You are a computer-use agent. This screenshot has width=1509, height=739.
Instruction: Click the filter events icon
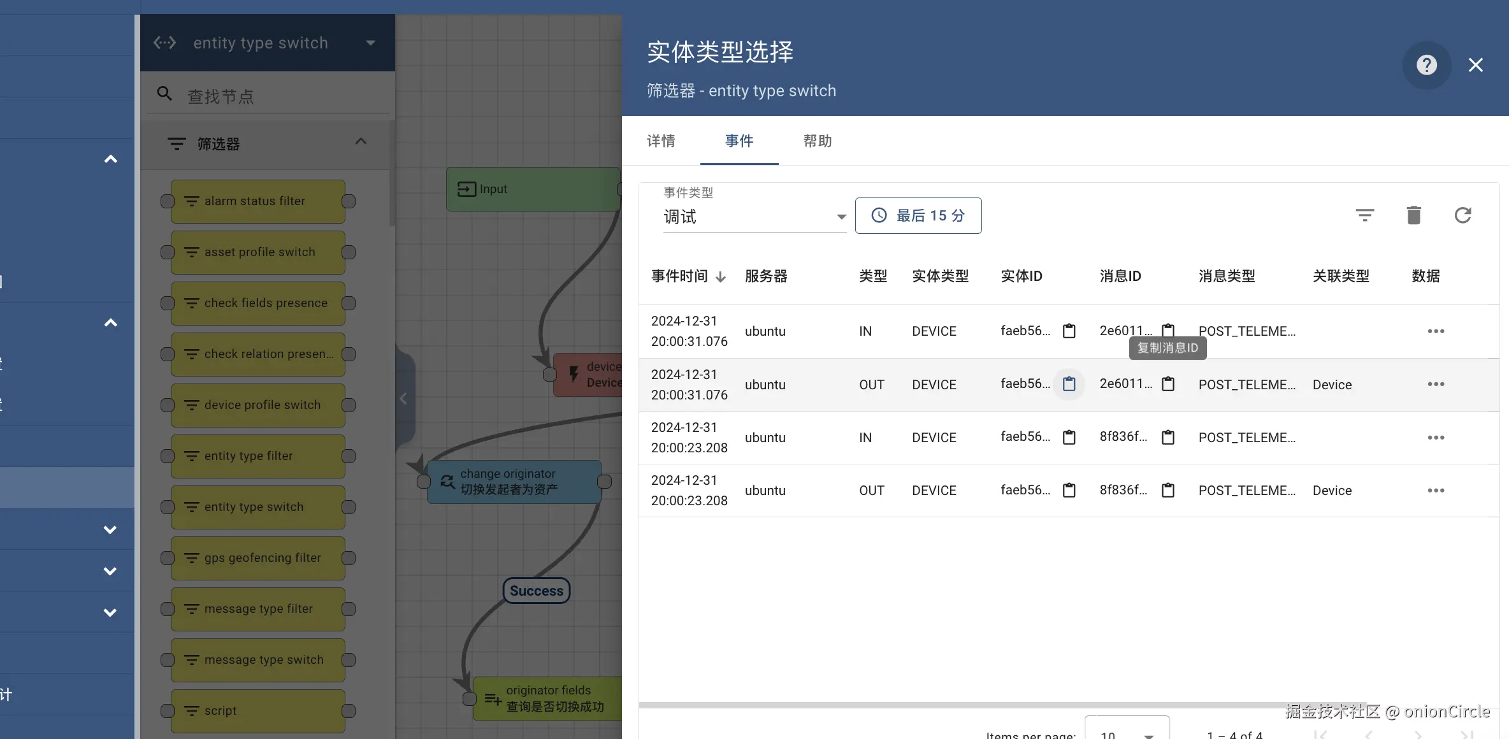click(x=1364, y=215)
